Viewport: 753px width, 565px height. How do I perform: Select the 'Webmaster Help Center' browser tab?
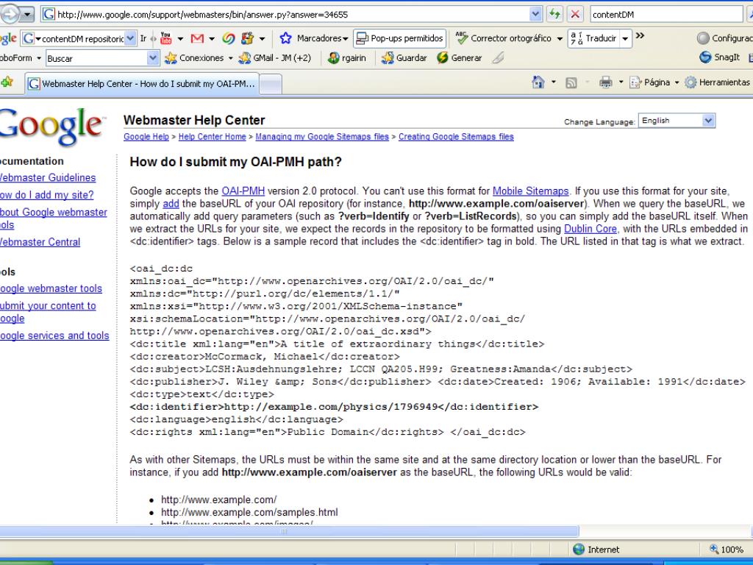click(142, 84)
